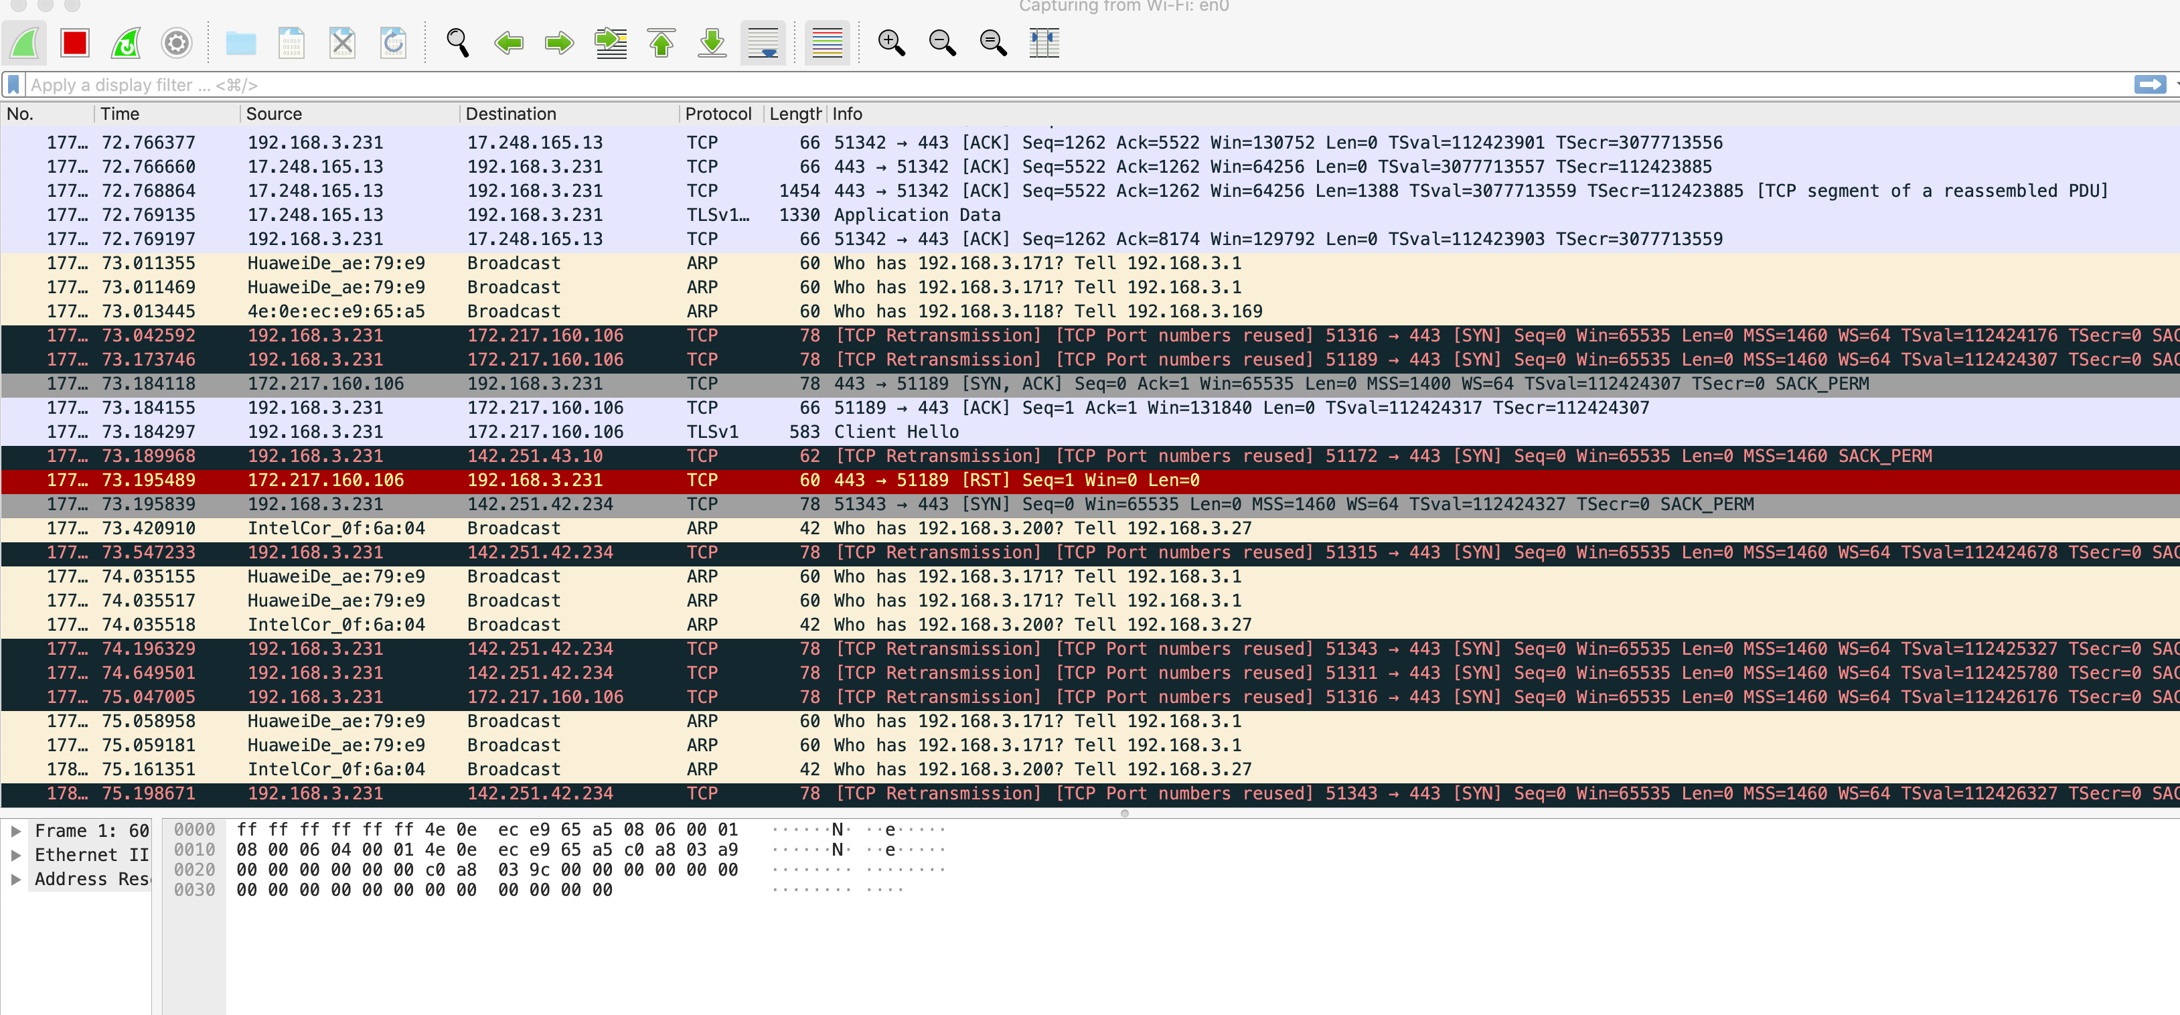Save this capture file icon
2180x1015 pixels.
click(x=292, y=42)
